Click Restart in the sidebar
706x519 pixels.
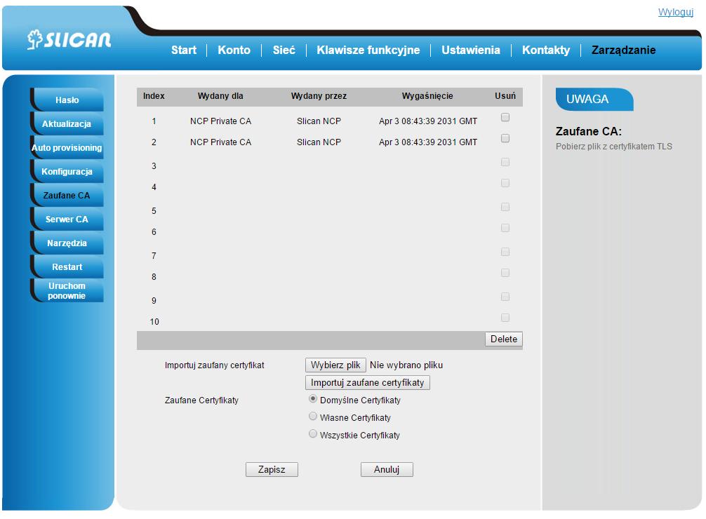coord(67,267)
